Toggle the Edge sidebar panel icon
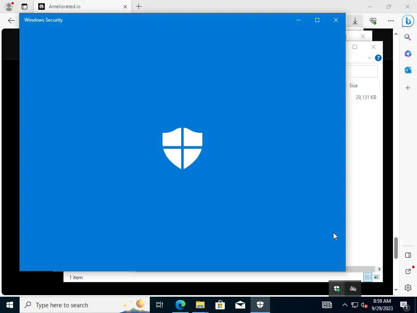The height and width of the screenshot is (313, 417). point(408,255)
